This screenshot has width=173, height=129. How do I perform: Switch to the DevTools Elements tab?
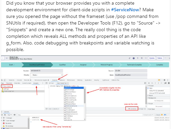click(x=12, y=80)
